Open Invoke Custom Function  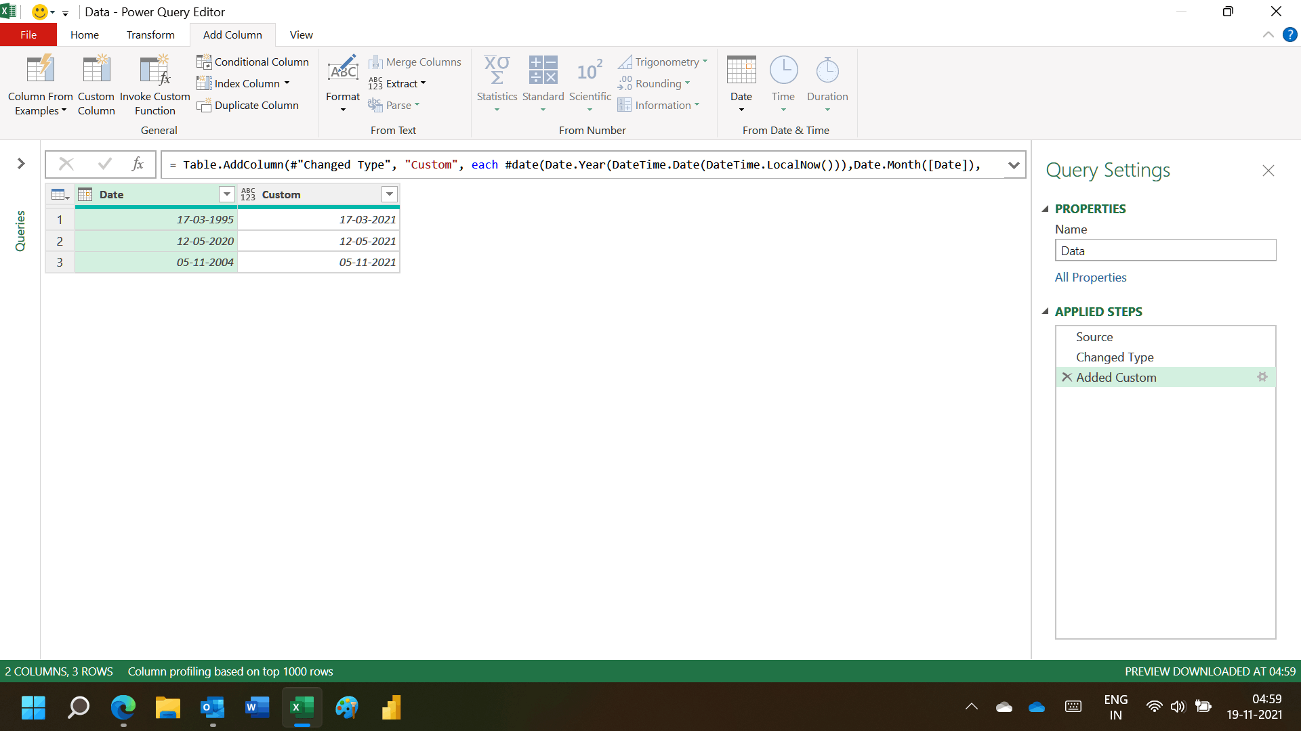click(154, 85)
